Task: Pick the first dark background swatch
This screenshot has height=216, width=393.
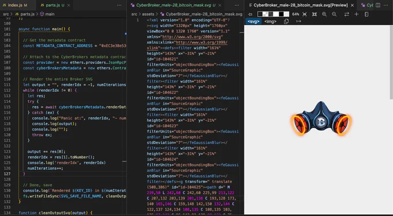Action: pos(260,14)
